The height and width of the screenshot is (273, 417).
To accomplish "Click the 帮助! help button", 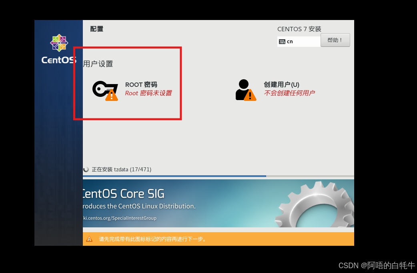I will pyautogui.click(x=335, y=40).
